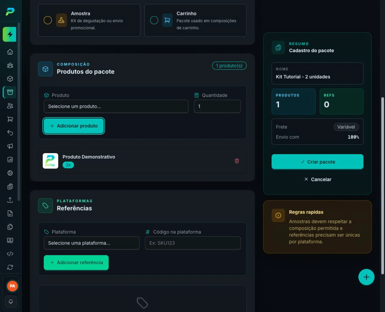The image size is (385, 312).
Task: Select the Carrinho radio option
Action: (x=154, y=20)
